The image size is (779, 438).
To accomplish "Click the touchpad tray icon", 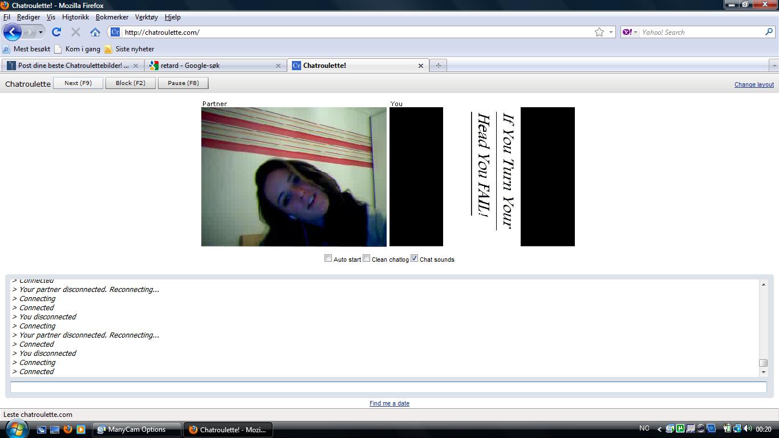I will pyautogui.click(x=691, y=429).
